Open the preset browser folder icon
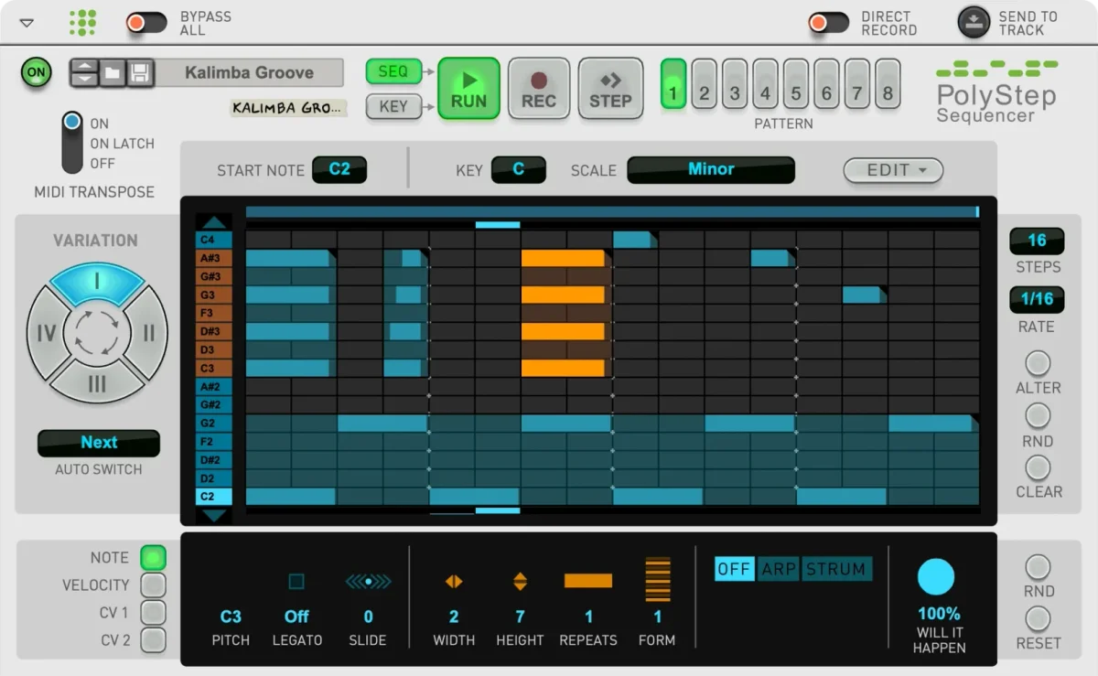Screen dimensions: 1098x676 (112, 72)
